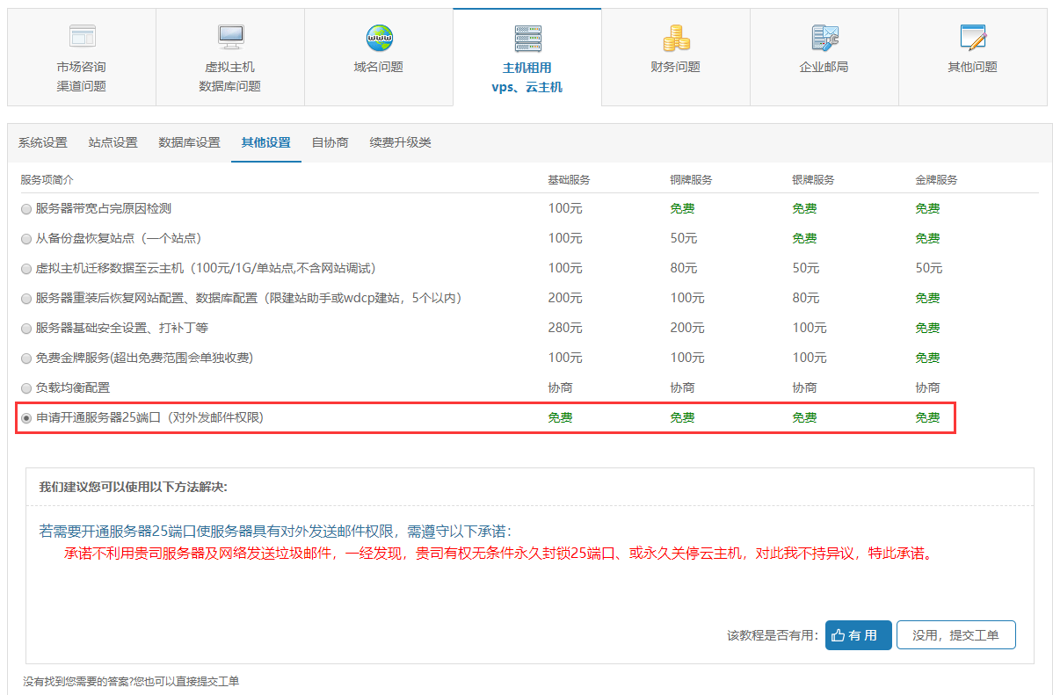
Task: Click the 其他问题 pencil note icon
Action: coord(973,37)
